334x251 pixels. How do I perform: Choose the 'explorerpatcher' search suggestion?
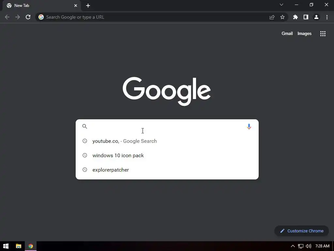click(x=167, y=170)
